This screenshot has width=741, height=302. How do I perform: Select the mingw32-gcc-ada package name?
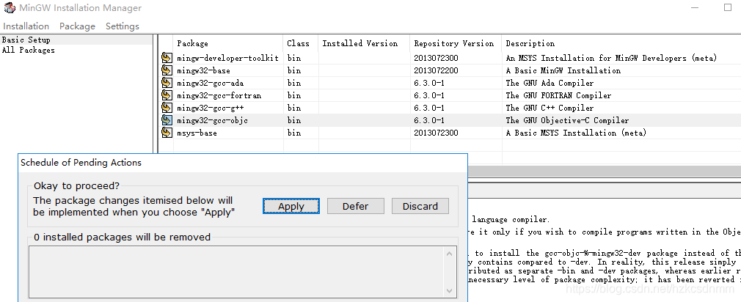pos(211,83)
